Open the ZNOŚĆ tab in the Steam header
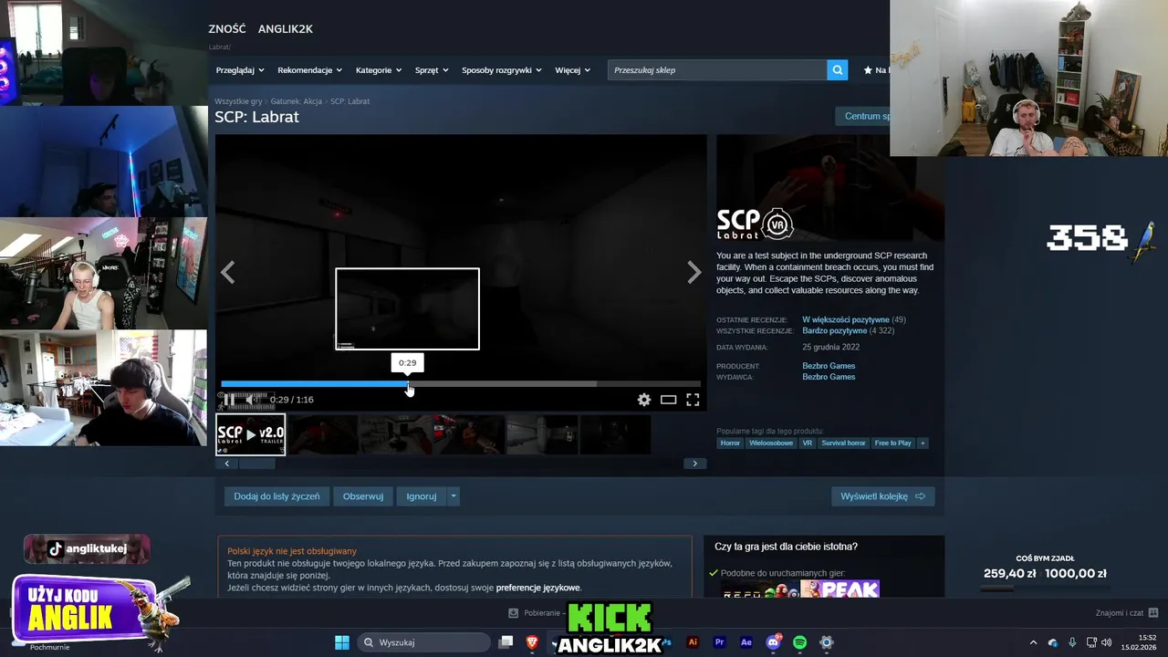This screenshot has width=1168, height=657. tap(227, 29)
